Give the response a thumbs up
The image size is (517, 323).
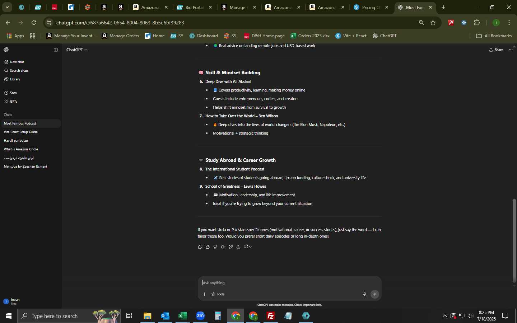208,247
